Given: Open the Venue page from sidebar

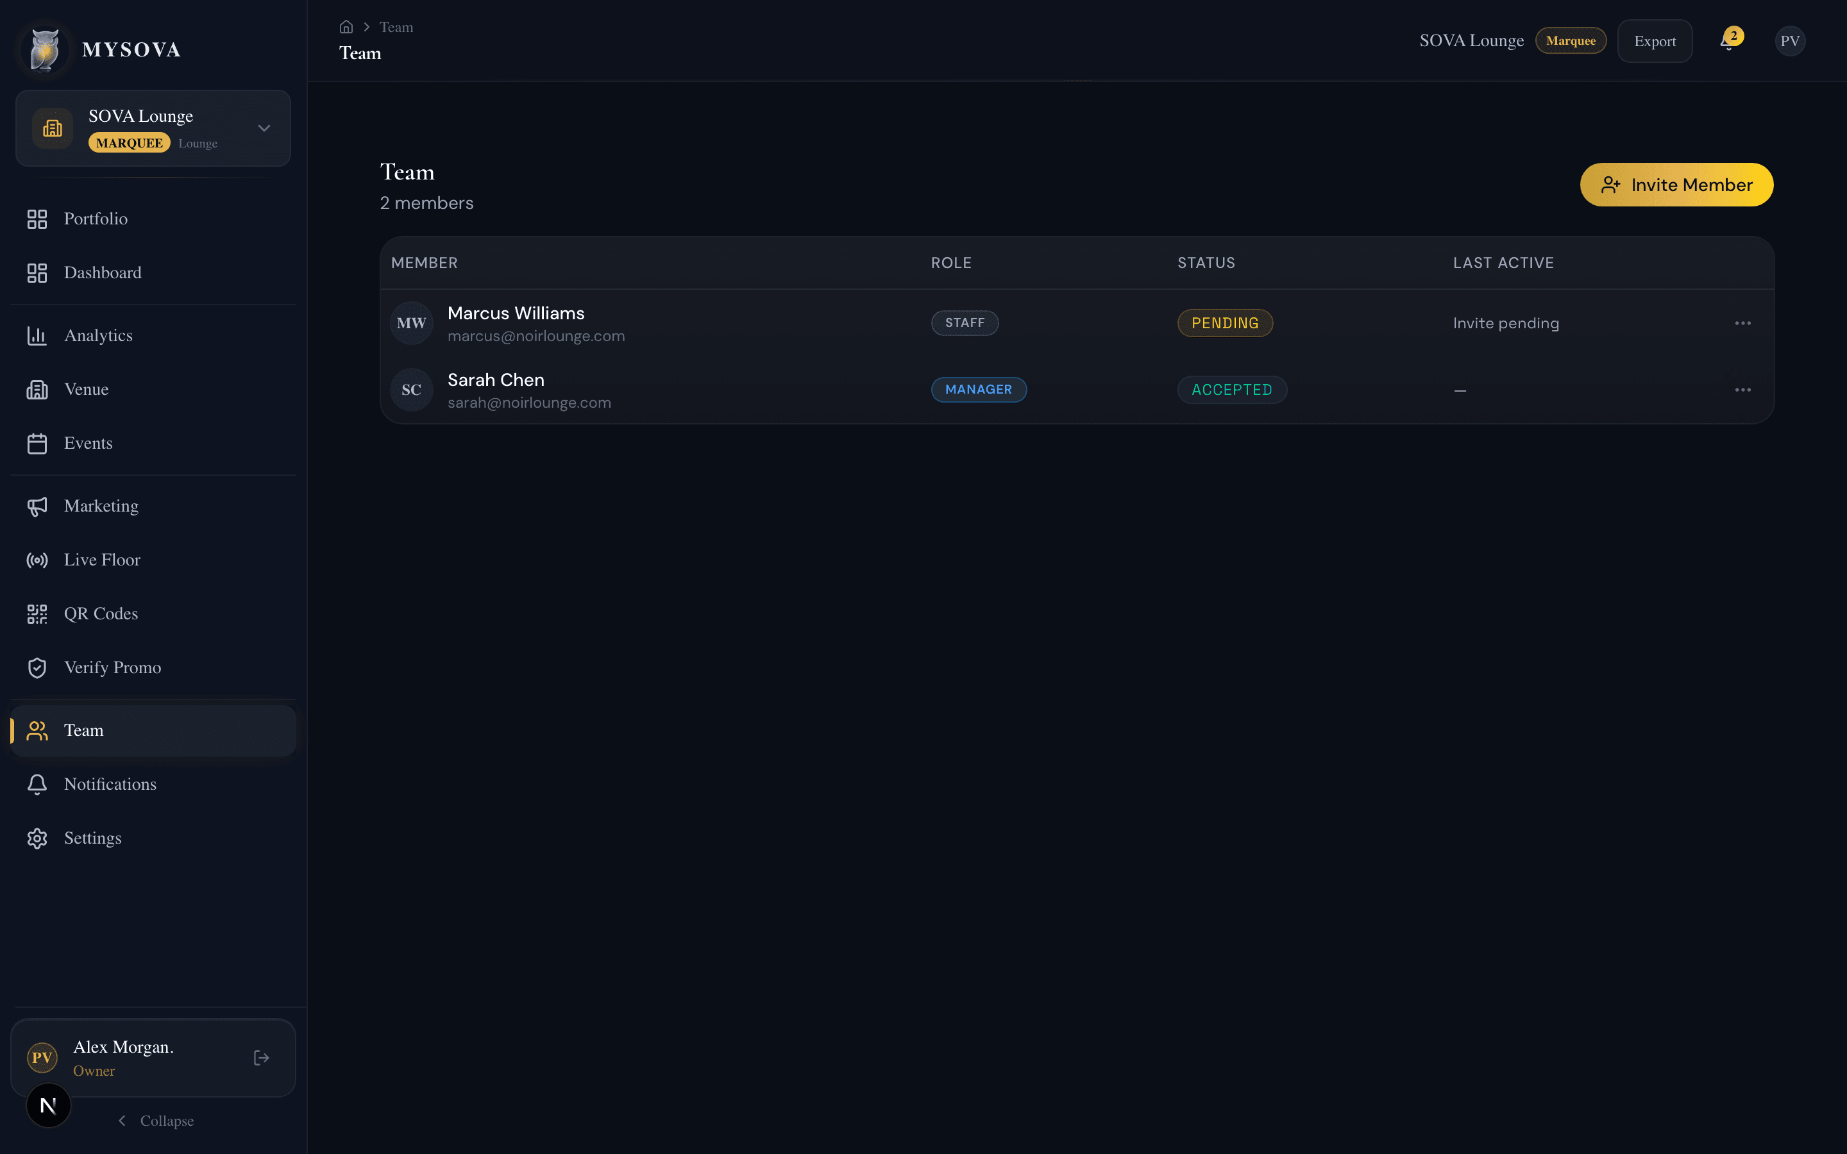Looking at the screenshot, I should [x=85, y=389].
